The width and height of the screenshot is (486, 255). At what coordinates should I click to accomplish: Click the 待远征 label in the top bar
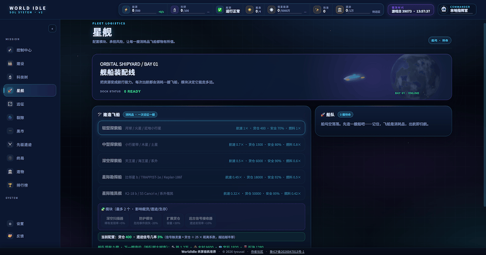coord(376,12)
